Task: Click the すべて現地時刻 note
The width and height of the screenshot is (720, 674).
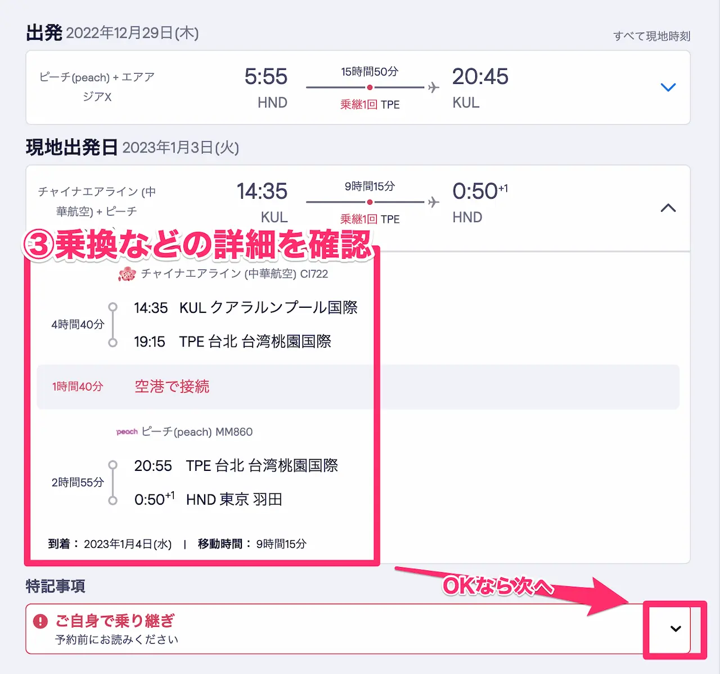Action: coord(651,36)
